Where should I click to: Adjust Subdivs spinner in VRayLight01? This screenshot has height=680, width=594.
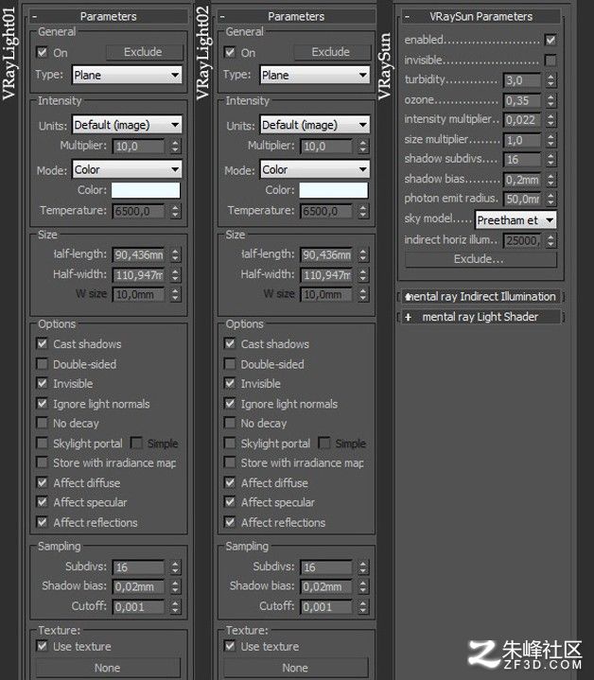pyautogui.click(x=175, y=567)
